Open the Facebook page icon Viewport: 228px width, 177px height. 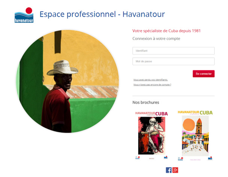[169, 170]
